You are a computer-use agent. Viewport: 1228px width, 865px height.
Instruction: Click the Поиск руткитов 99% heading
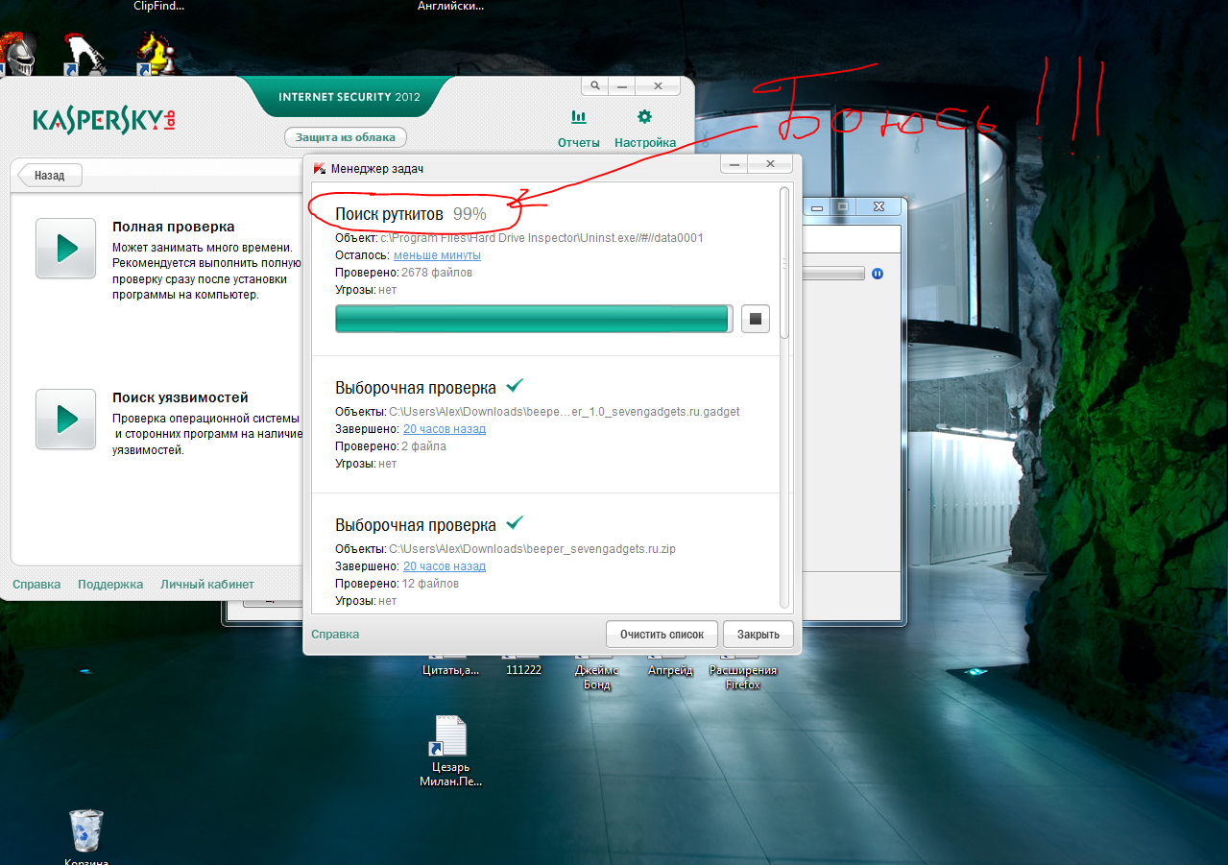click(x=411, y=213)
